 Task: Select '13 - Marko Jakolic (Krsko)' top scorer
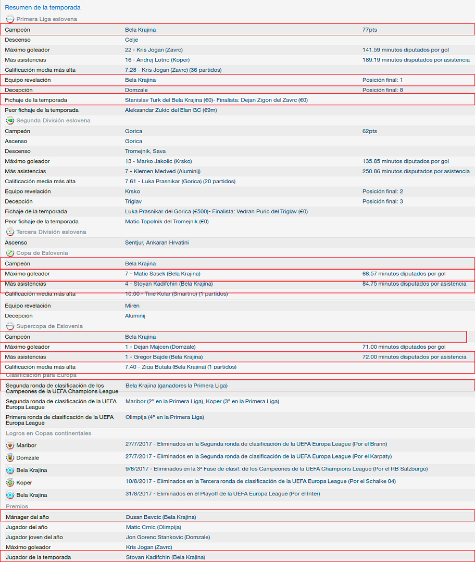158,161
